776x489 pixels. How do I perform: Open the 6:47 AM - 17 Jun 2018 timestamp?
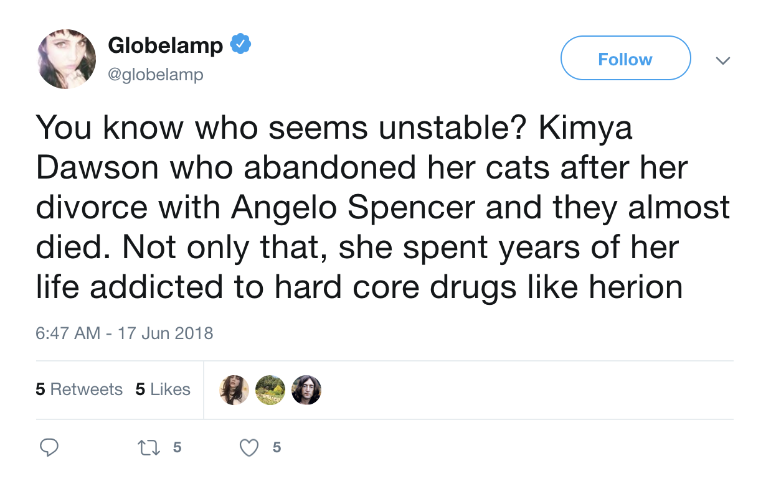[x=125, y=333]
